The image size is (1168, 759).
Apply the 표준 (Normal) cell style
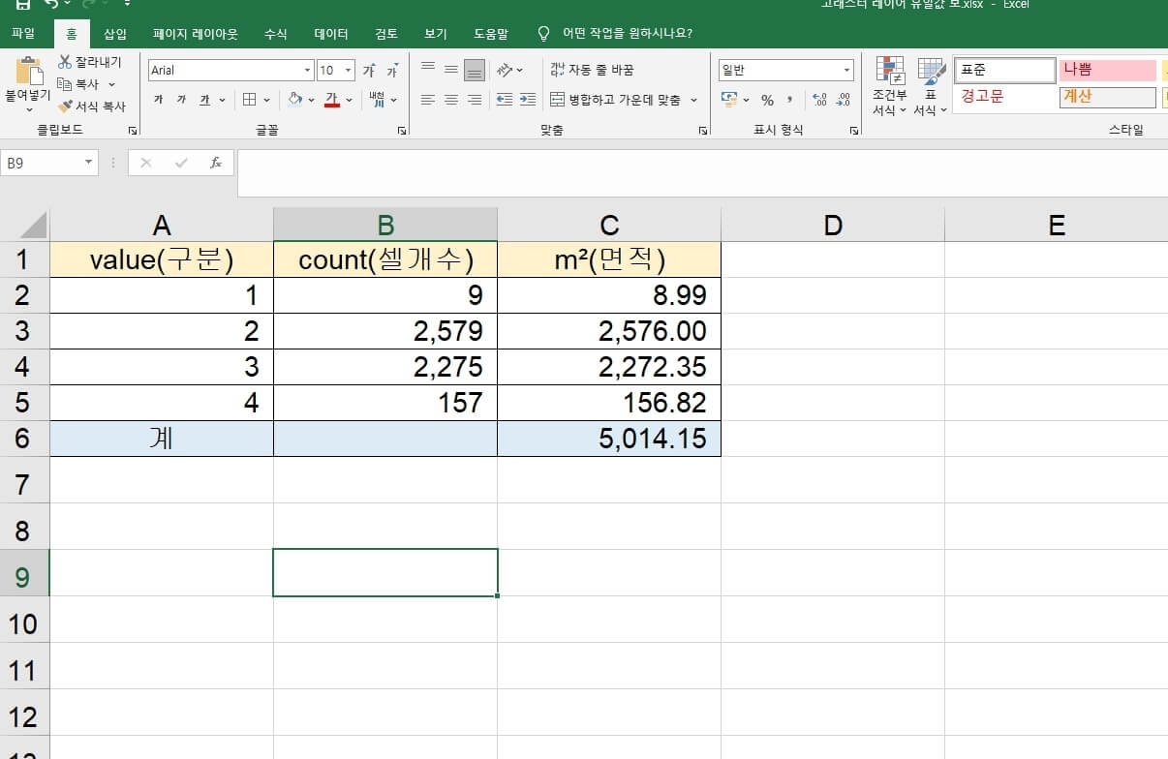coord(1004,70)
